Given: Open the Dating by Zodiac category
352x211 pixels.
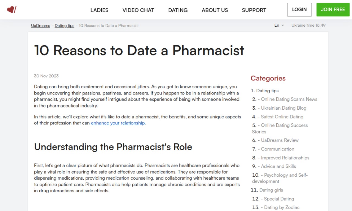Looking at the screenshot, I should pos(282,207).
